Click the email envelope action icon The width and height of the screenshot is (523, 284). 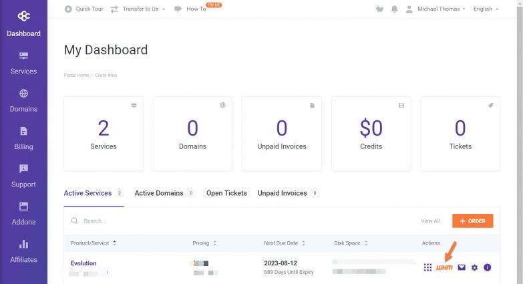coord(462,268)
